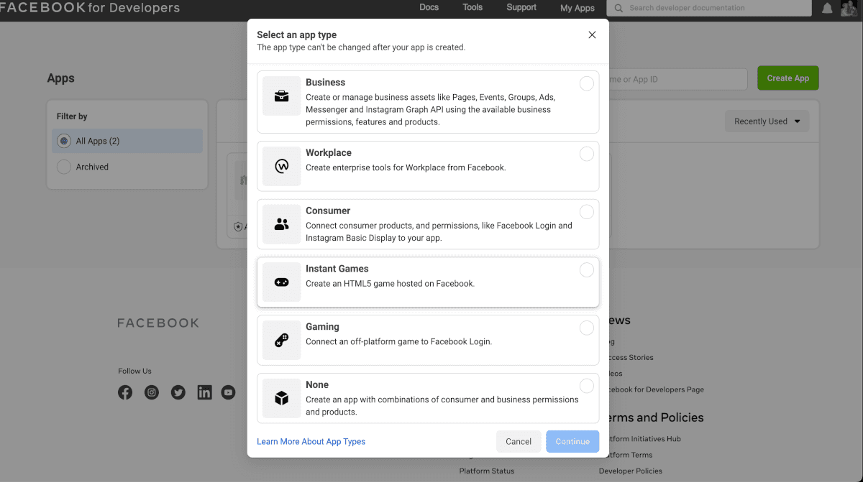Select the Workplace app type radio button
The height and width of the screenshot is (485, 863).
point(587,153)
